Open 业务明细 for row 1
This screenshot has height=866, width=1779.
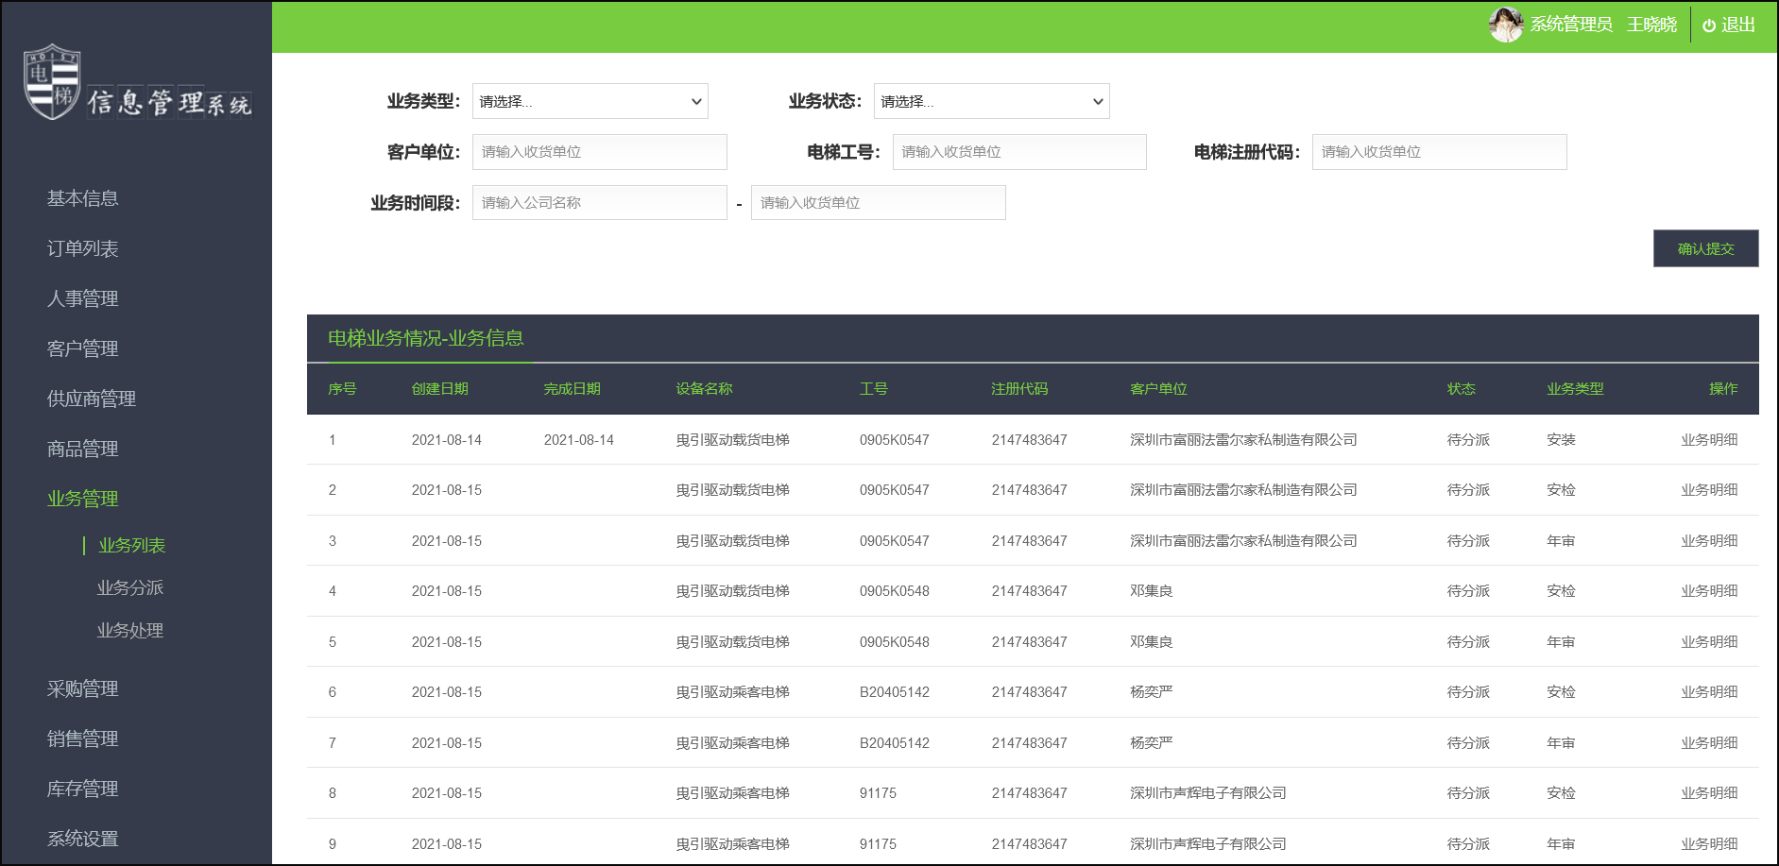[1709, 440]
